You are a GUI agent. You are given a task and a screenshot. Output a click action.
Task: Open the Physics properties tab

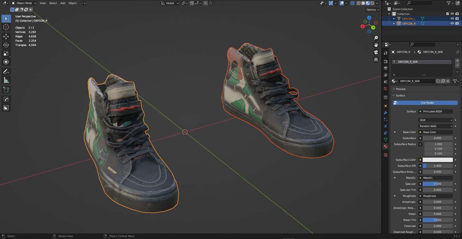386,126
